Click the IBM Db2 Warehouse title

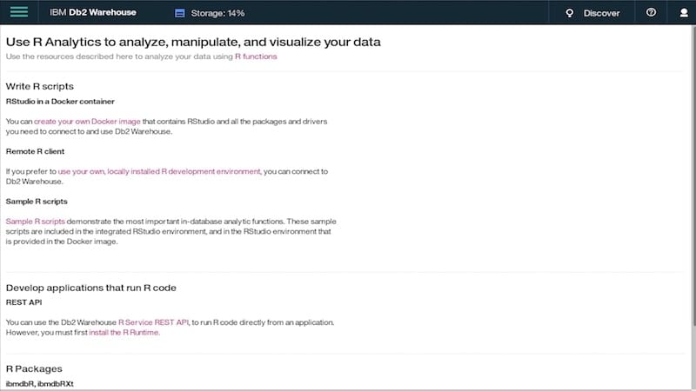93,12
